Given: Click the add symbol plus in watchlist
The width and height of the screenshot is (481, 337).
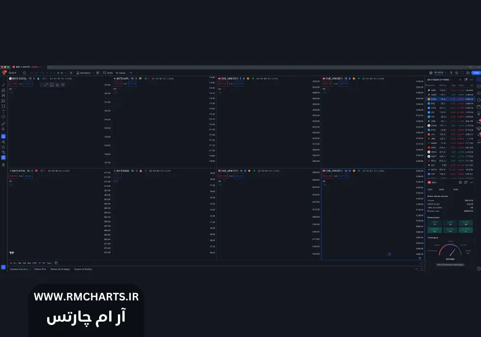Looking at the screenshot, I should click(460, 79).
